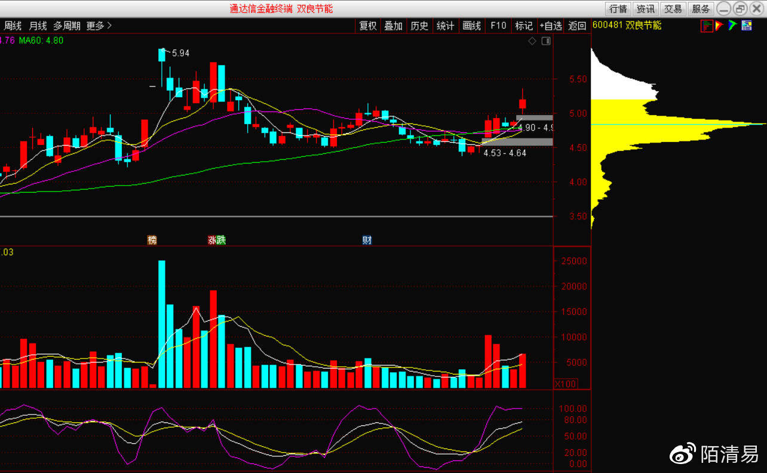Click the upper gray gap zone bar
This screenshot has width=767, height=473.
pyautogui.click(x=535, y=118)
